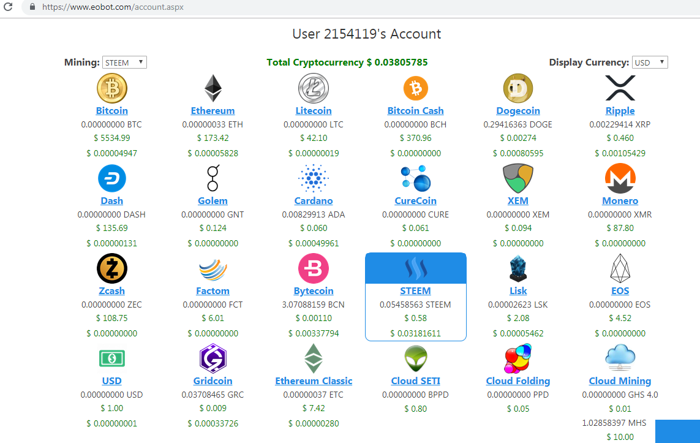Click the XEM shield icon
Image resolution: width=700 pixels, height=443 pixels.
(518, 178)
